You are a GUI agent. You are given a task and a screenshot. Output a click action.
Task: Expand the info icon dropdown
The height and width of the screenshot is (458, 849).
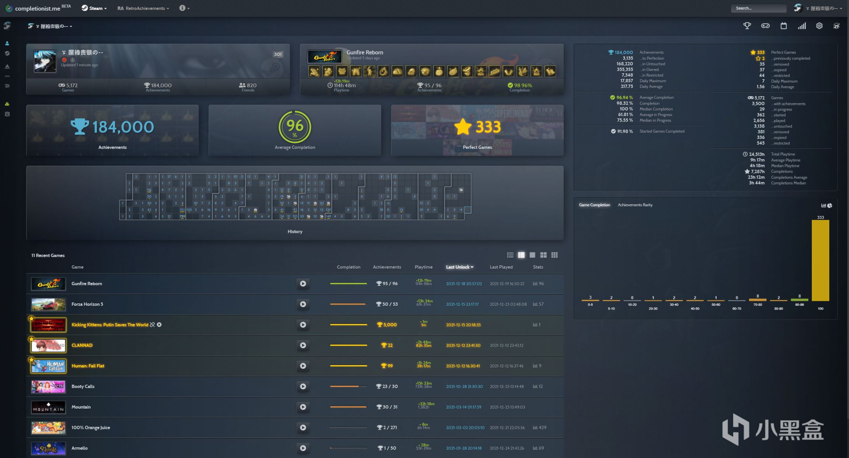pos(184,8)
